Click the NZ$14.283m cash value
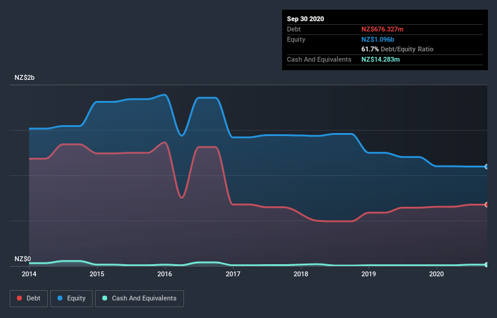 point(380,59)
